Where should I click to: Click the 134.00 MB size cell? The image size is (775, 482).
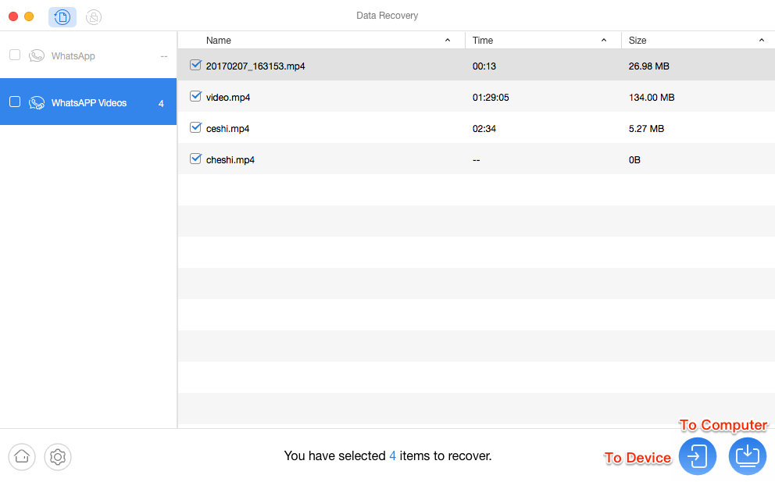(x=652, y=98)
